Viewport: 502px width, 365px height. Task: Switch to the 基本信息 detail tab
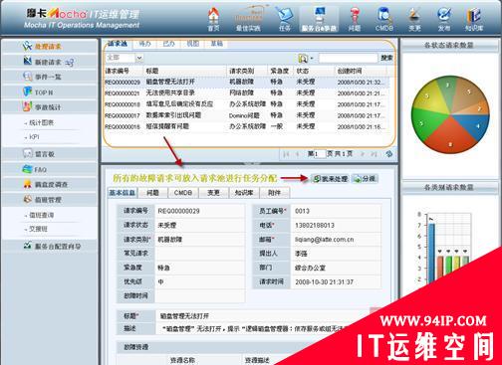coord(123,193)
